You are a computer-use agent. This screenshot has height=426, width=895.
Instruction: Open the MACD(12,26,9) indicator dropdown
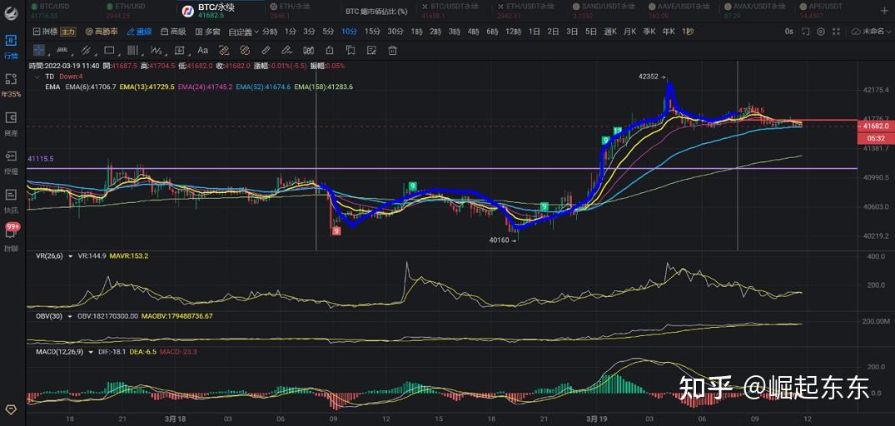[90, 352]
